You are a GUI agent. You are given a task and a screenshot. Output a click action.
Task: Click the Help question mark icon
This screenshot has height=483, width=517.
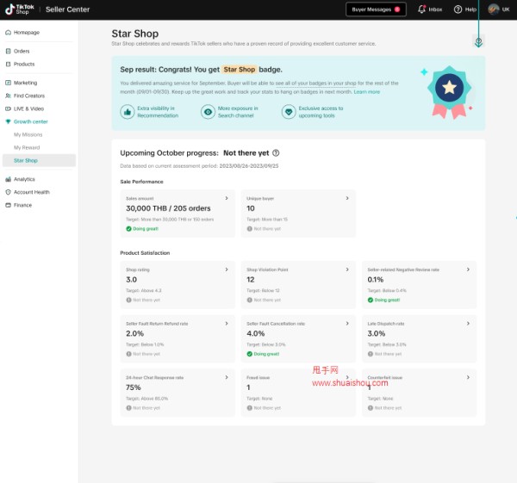click(458, 9)
